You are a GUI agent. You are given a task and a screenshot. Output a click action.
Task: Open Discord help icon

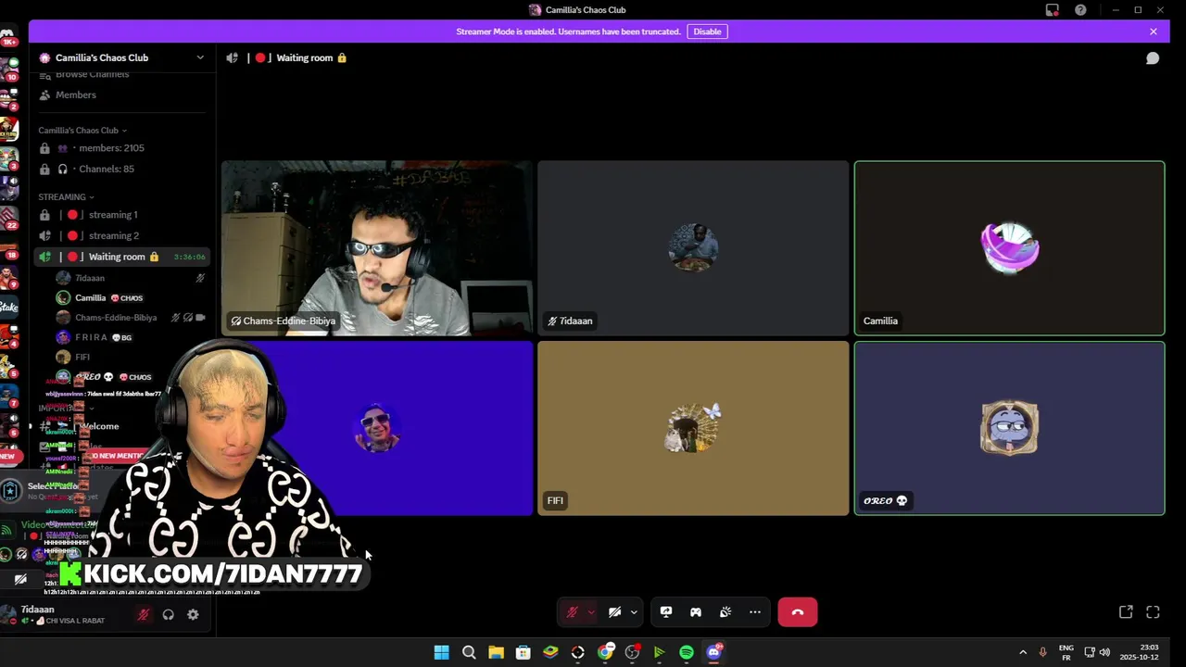pyautogui.click(x=1080, y=10)
